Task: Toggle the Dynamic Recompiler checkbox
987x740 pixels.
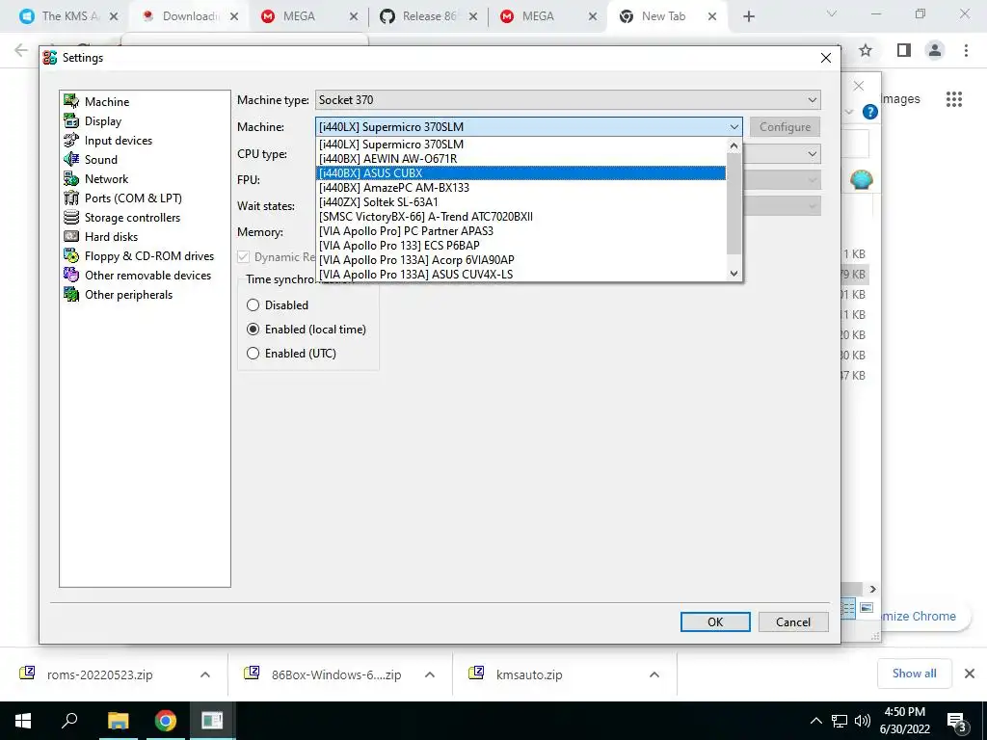Action: coord(243,256)
